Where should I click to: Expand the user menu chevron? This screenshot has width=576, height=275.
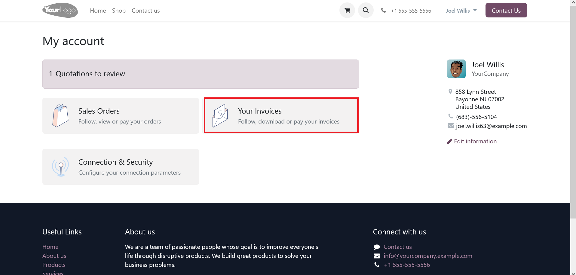coord(474,10)
